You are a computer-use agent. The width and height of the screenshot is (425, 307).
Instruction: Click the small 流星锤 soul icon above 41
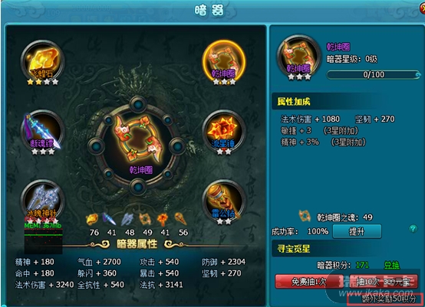coord(163,220)
